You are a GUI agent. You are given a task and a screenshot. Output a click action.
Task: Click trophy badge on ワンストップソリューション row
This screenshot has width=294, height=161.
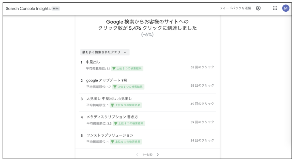click(x=126, y=142)
